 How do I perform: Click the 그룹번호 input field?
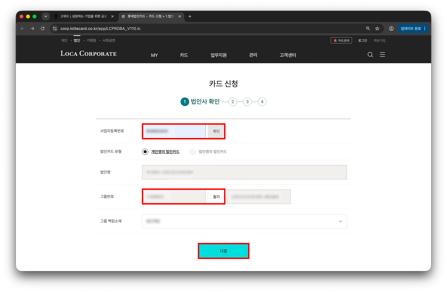[174, 197]
